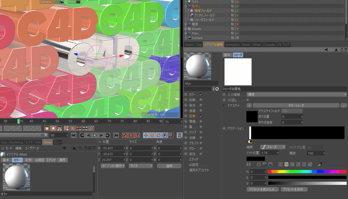The width and height of the screenshot is (348, 199).
Task: Open the サイズ dropdown in coordinates
Action: point(141,166)
